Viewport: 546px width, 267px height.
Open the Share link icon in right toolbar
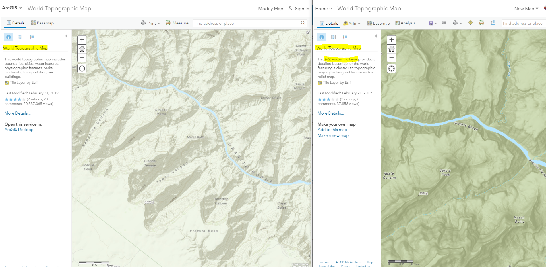[444, 23]
